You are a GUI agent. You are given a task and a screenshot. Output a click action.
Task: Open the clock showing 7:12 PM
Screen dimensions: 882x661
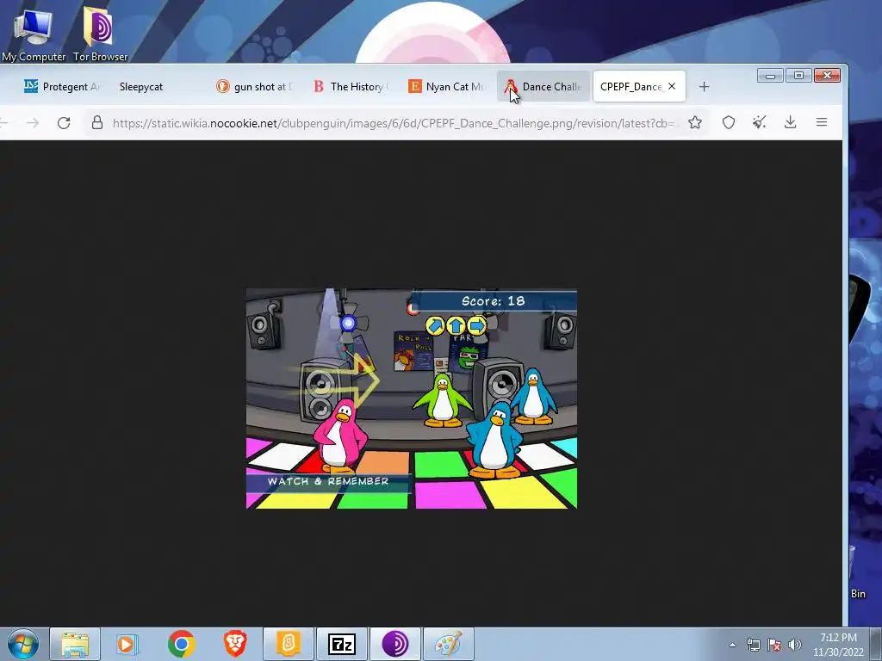(838, 645)
